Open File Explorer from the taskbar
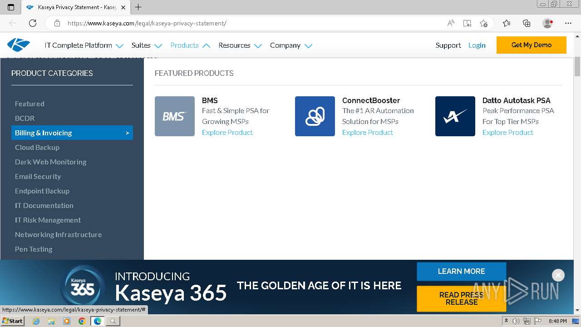This screenshot has height=327, width=581. coord(51,321)
